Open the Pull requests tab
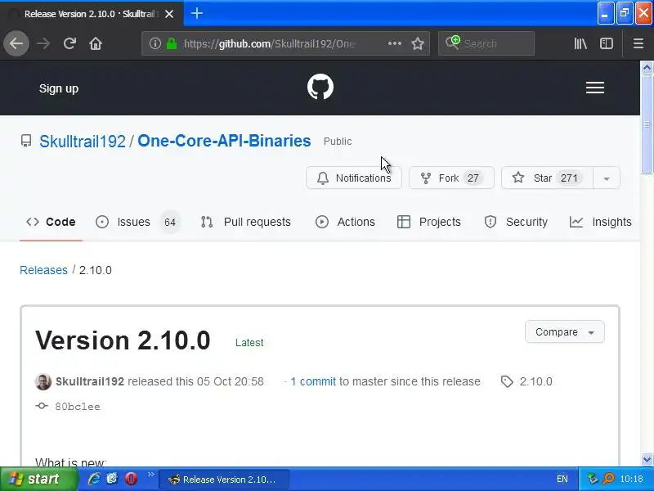This screenshot has width=654, height=491. (x=246, y=222)
